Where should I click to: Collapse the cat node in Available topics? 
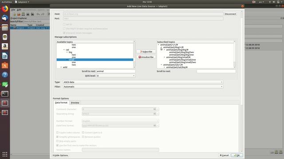click(x=64, y=50)
